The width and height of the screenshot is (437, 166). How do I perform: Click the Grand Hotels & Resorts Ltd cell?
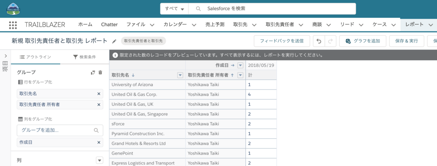147,143
